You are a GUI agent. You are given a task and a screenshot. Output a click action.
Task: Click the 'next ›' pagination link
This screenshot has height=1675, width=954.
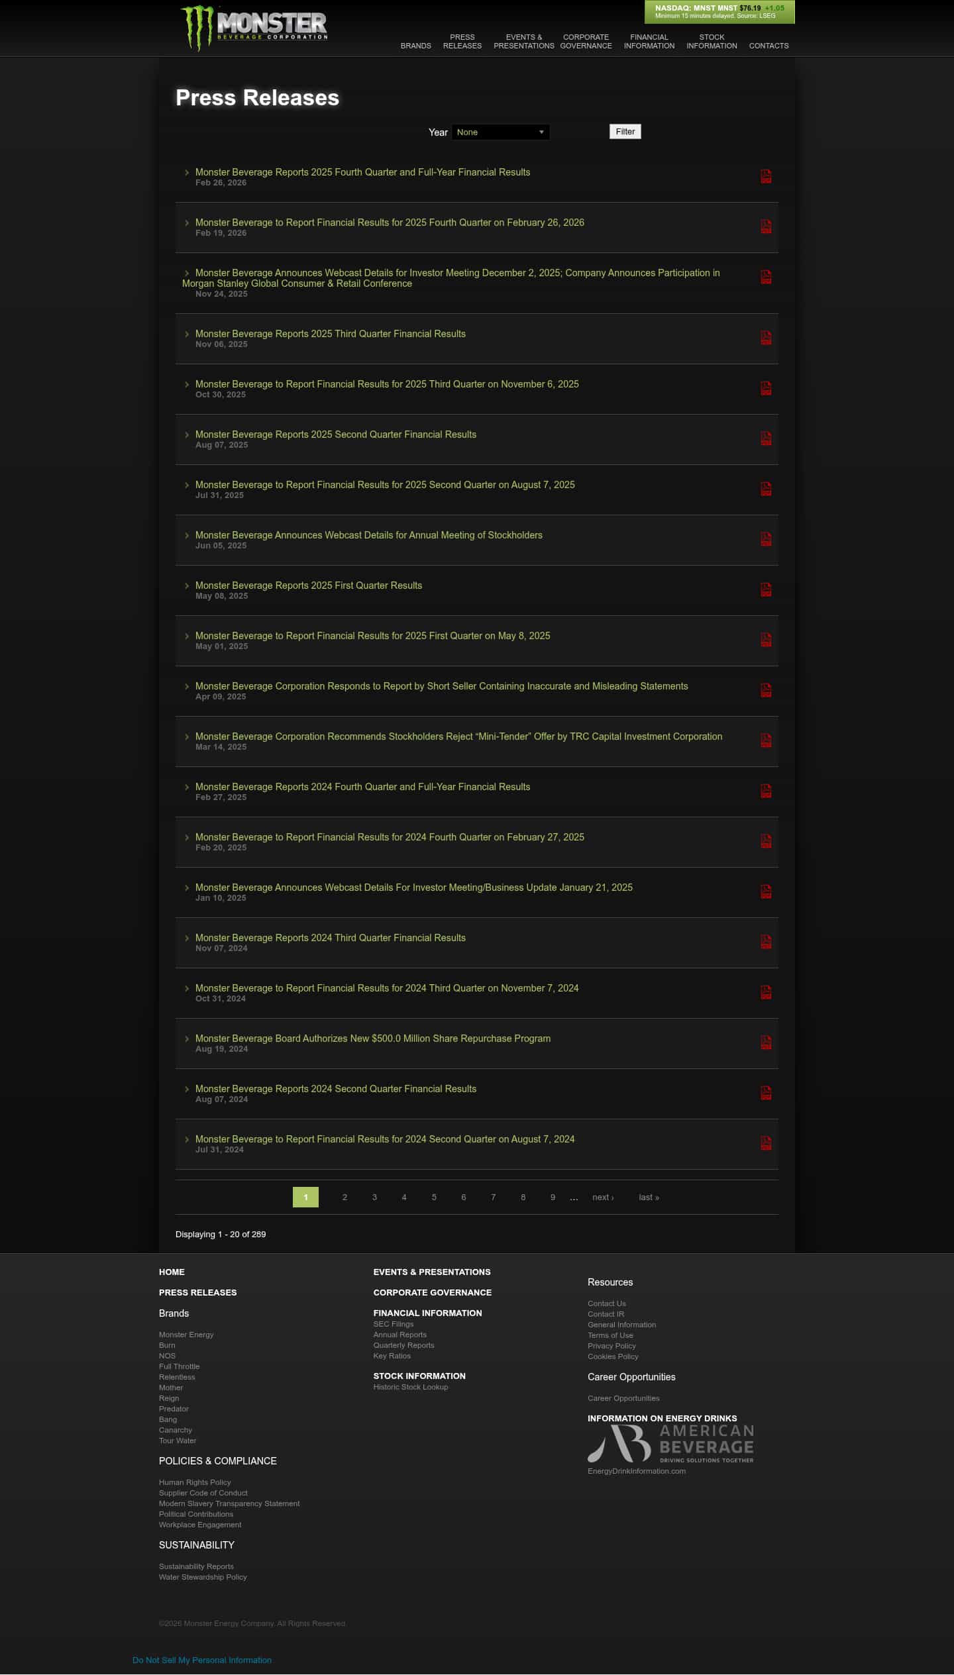[x=603, y=1197]
